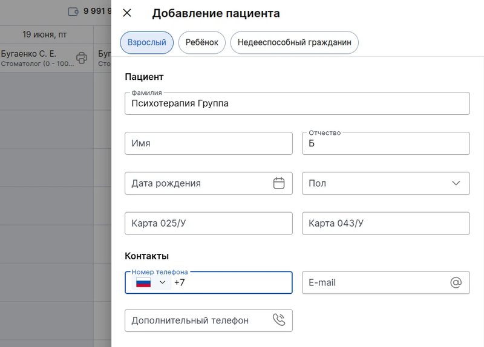Viewport: 484px width, 347px height.
Task: Click the Контакты section heading
Action: pyautogui.click(x=146, y=256)
